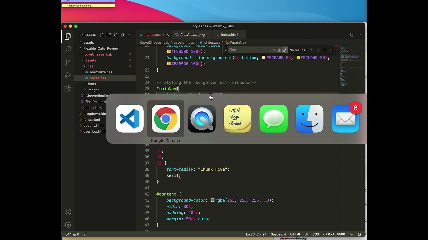This screenshot has width=428, height=240.
Task: Focus the Find input field
Action: (x=249, y=50)
